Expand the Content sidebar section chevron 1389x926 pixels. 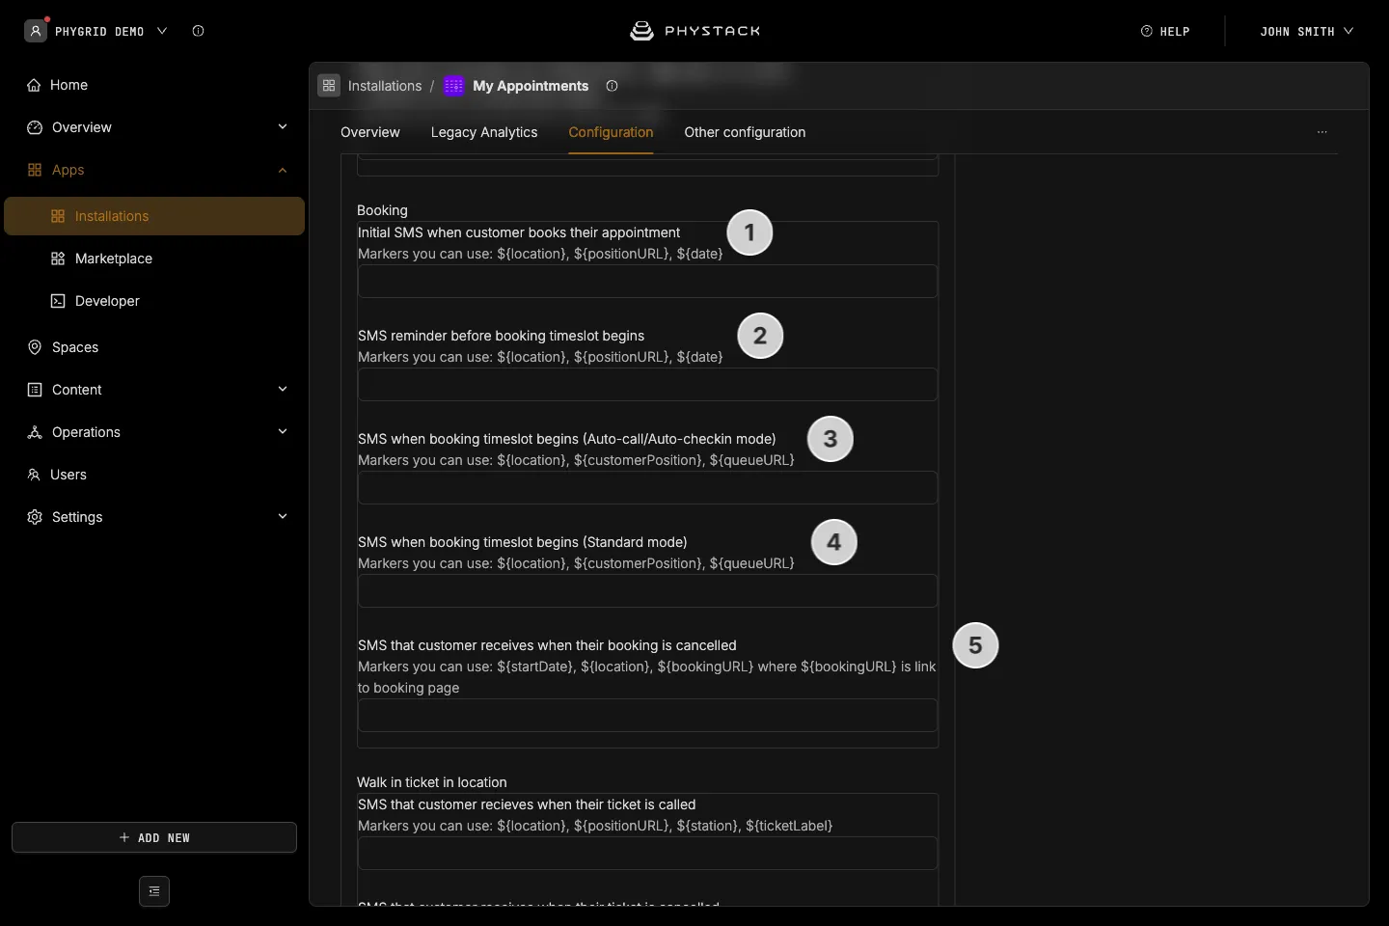pos(283,390)
